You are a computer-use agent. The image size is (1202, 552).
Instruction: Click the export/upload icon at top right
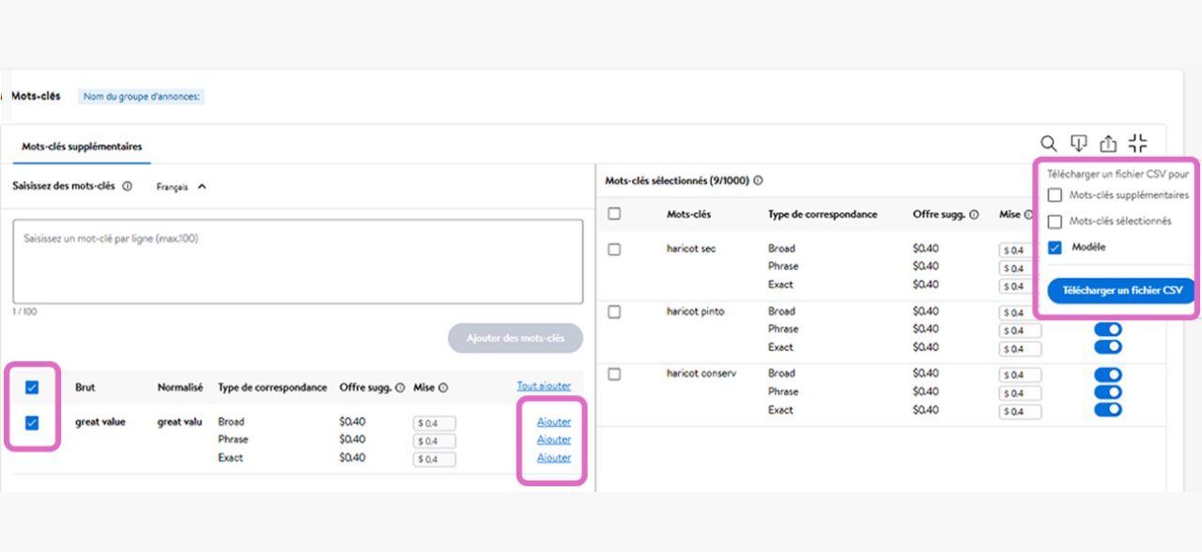pyautogui.click(x=1108, y=143)
